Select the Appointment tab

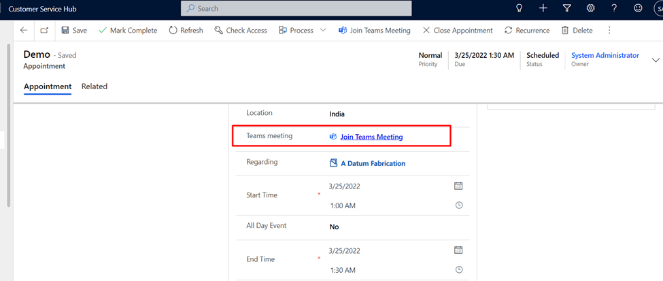point(48,86)
